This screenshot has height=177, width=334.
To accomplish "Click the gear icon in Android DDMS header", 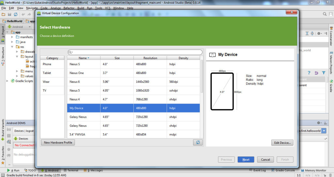I will tap(319, 123).
